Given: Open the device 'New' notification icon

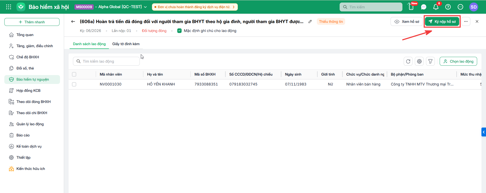Looking at the screenshot, I should [x=411, y=7].
